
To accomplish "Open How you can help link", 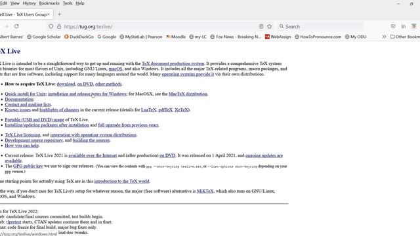I will pos(22,146).
